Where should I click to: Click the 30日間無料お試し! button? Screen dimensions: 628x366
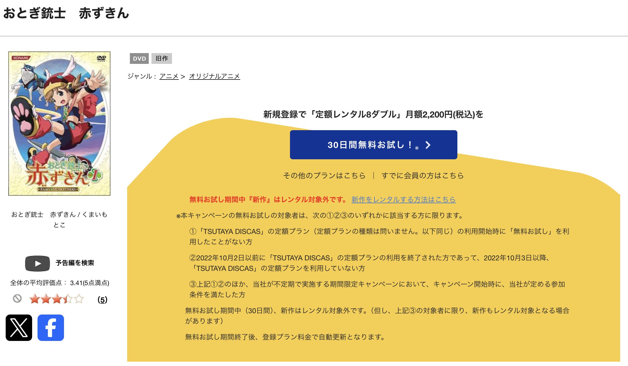373,145
